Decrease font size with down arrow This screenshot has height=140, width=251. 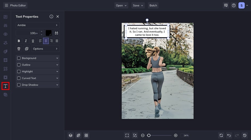(42, 34)
